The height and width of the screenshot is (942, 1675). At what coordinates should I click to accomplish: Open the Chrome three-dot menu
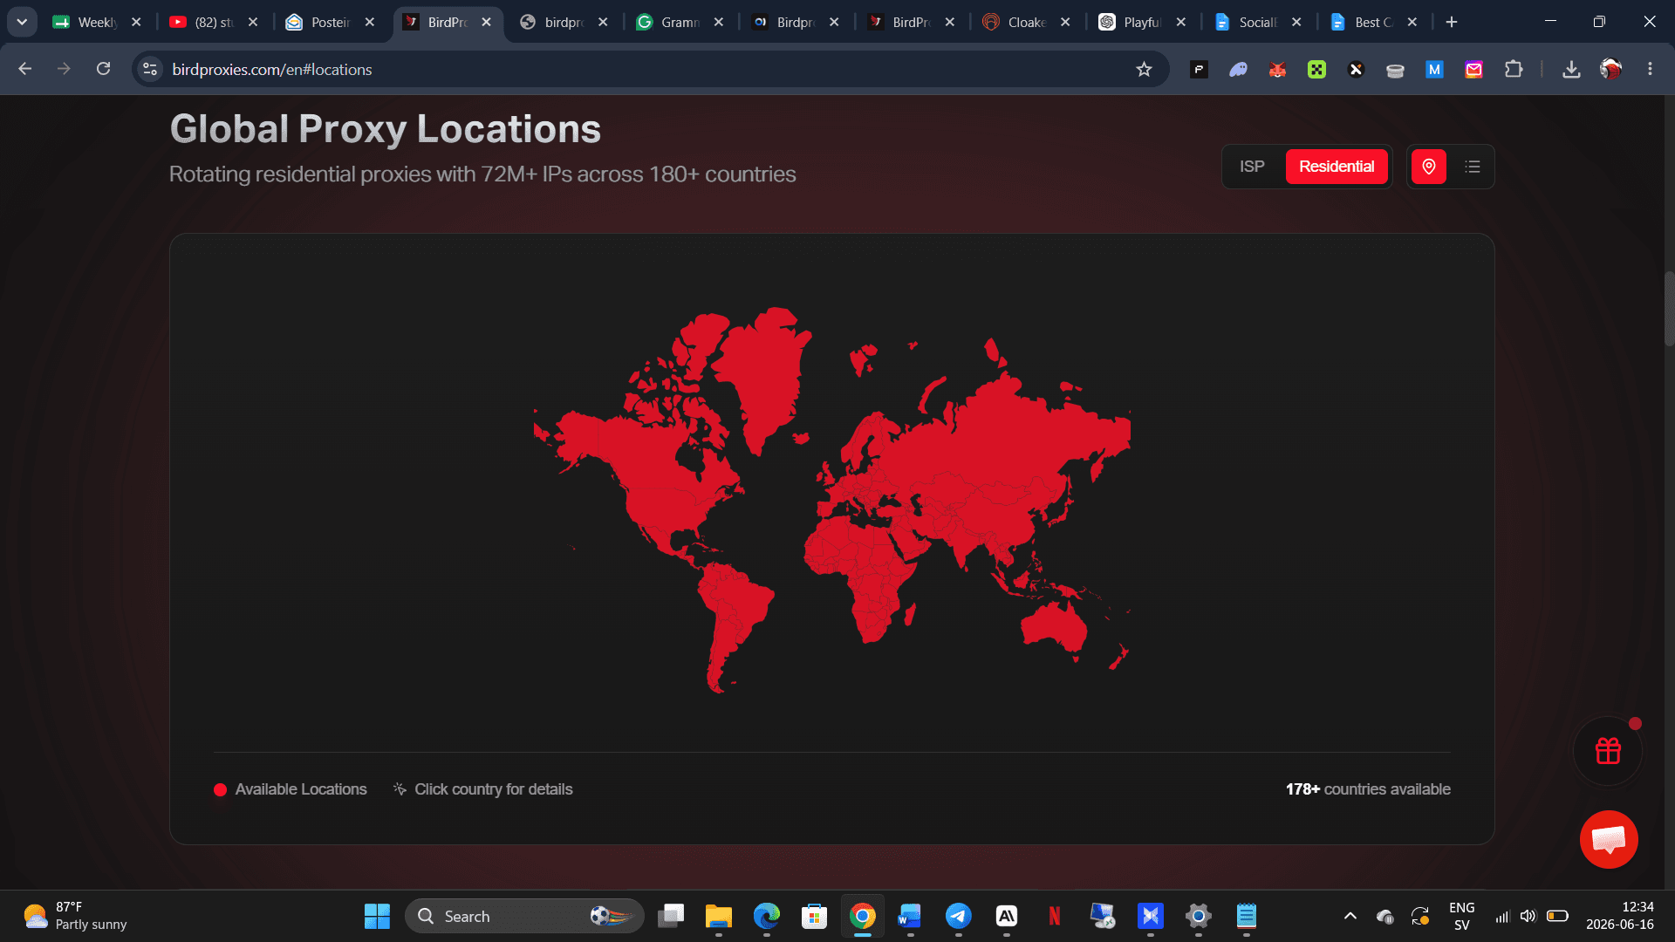click(1650, 69)
